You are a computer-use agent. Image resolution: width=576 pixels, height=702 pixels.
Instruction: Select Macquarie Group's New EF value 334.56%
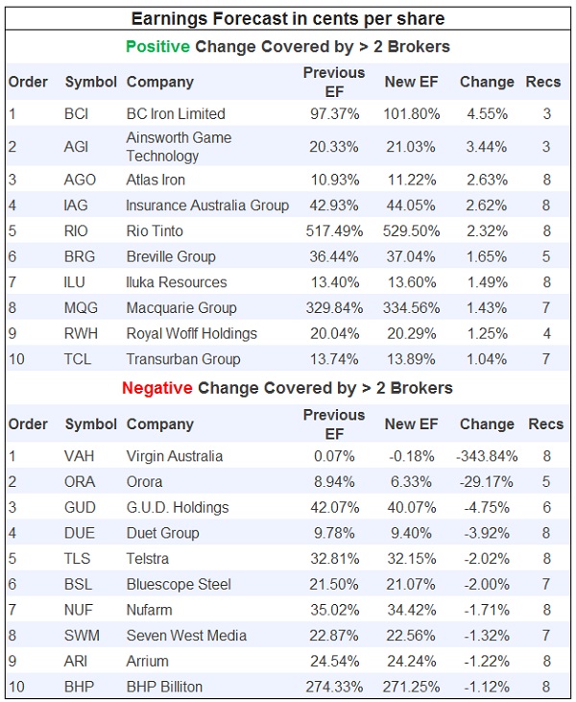pos(412,308)
